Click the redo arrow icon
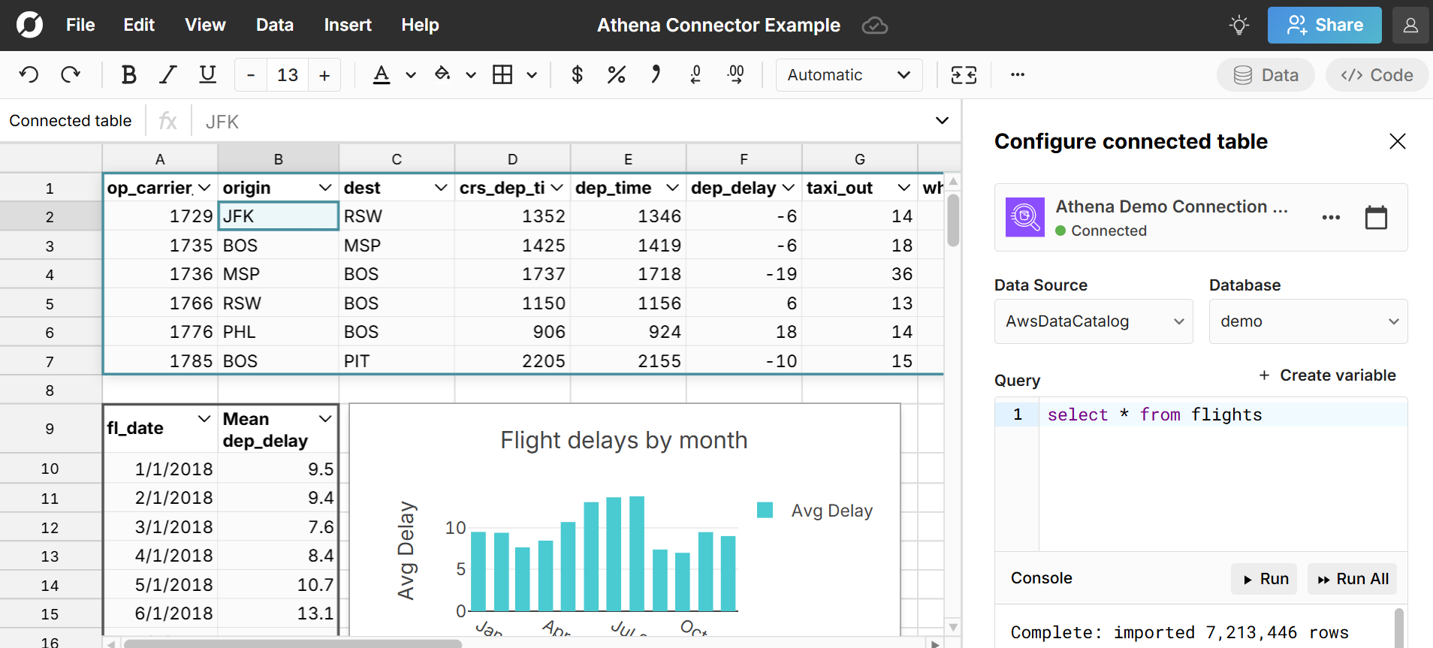The image size is (1433, 648). [x=71, y=75]
